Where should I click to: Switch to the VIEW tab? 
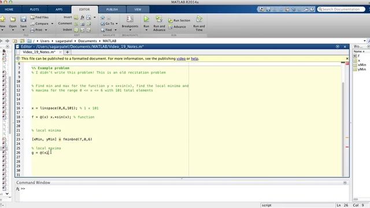(138, 9)
